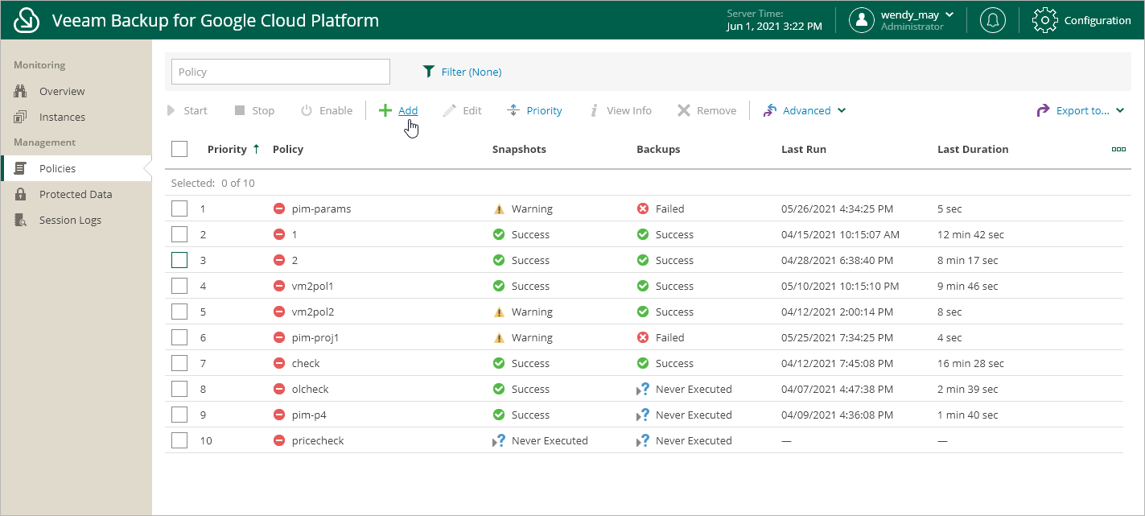Click the Stop toolbar button

coord(254,110)
